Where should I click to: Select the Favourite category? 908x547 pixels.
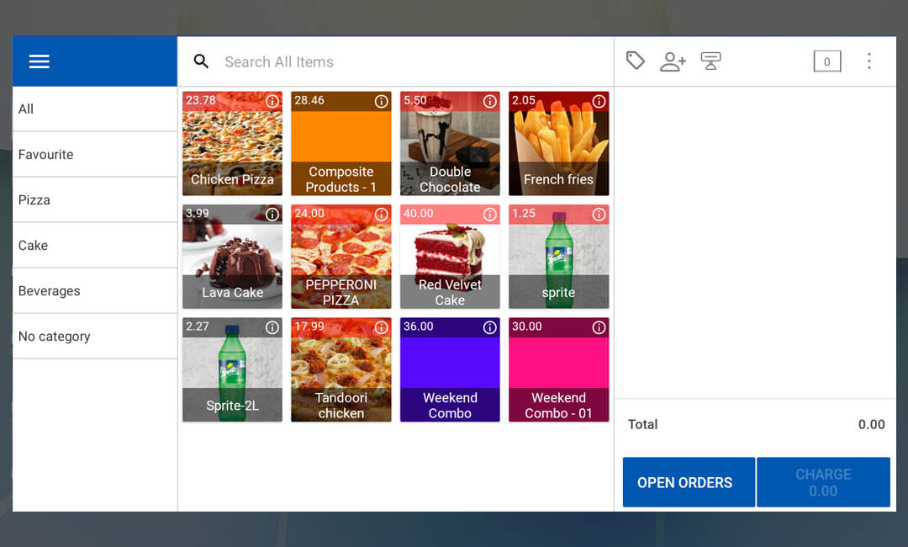pos(94,155)
